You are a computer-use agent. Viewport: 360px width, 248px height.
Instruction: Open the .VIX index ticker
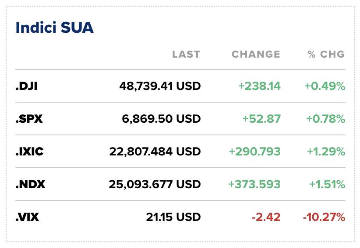tap(28, 217)
